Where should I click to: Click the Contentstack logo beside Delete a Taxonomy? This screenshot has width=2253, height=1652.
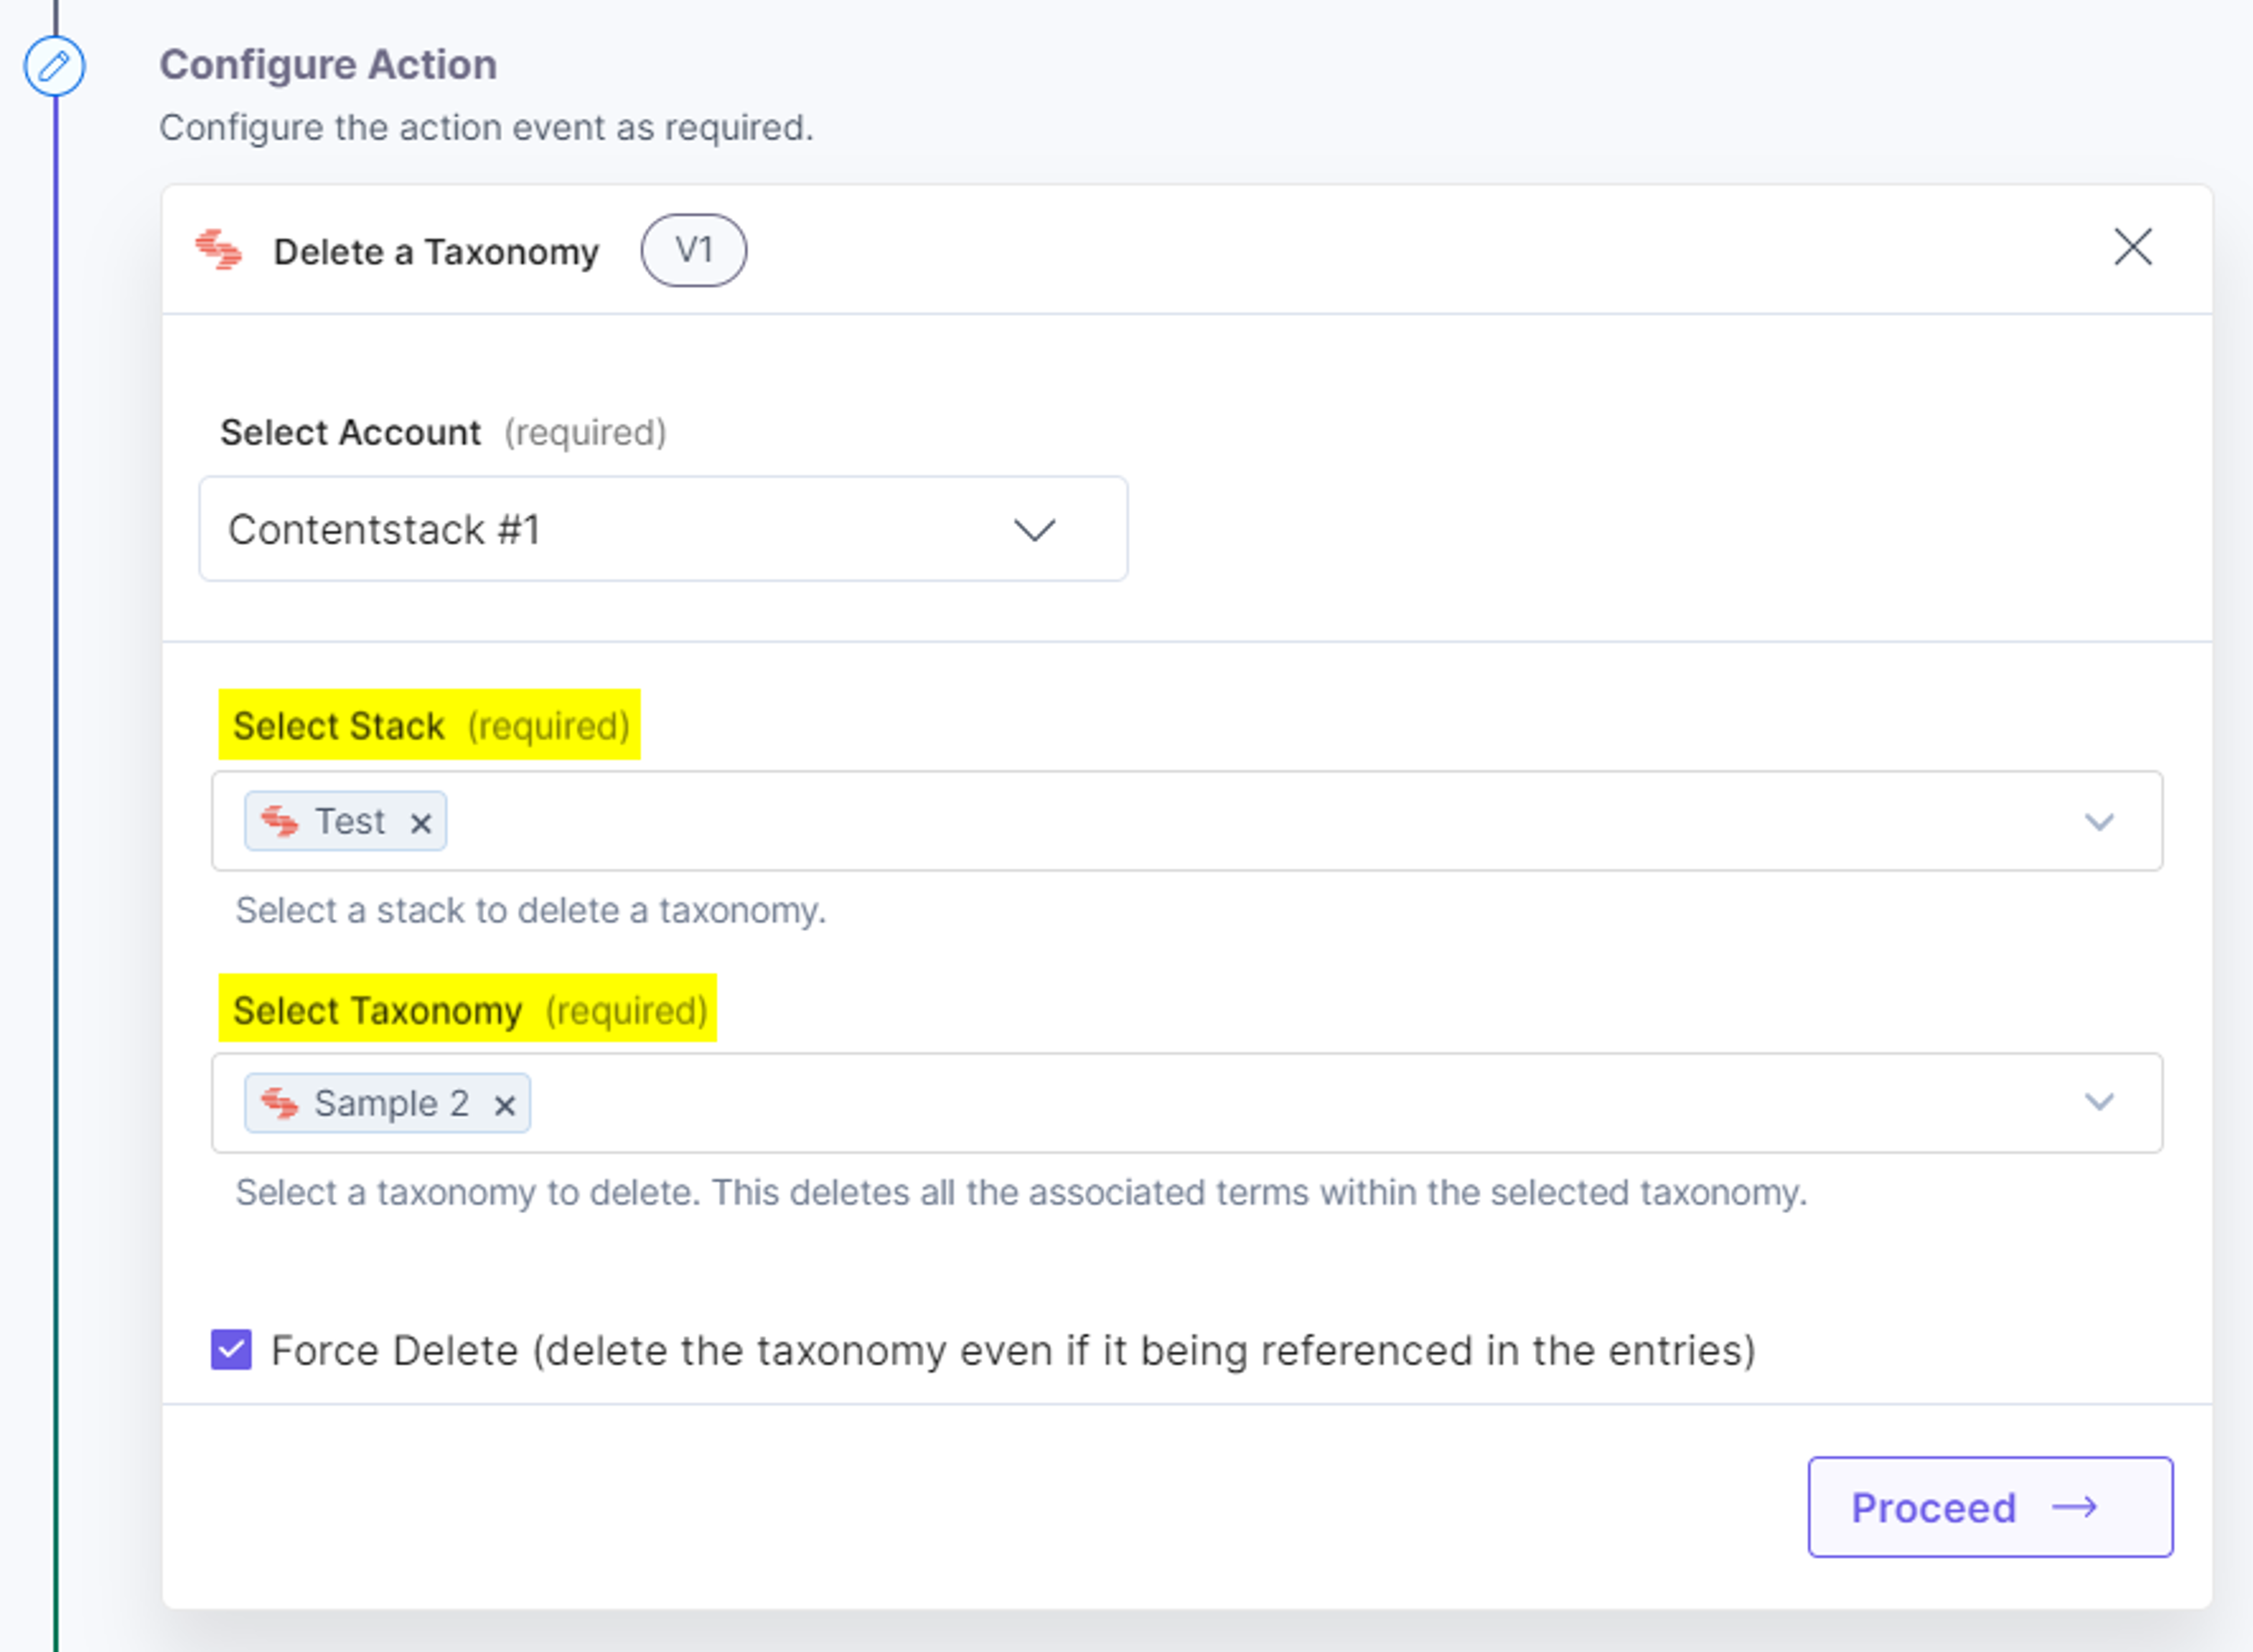coord(218,250)
